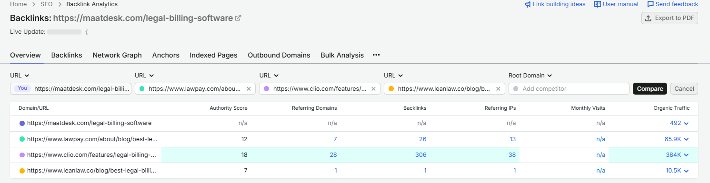Viewport: 710px width, 183px height.
Task: Click the blue dot in maatdesk table row
Action: pos(22,123)
